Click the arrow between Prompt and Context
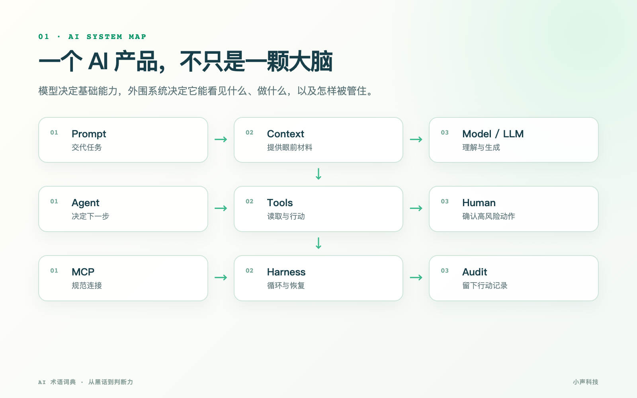637x398 pixels. coord(221,139)
